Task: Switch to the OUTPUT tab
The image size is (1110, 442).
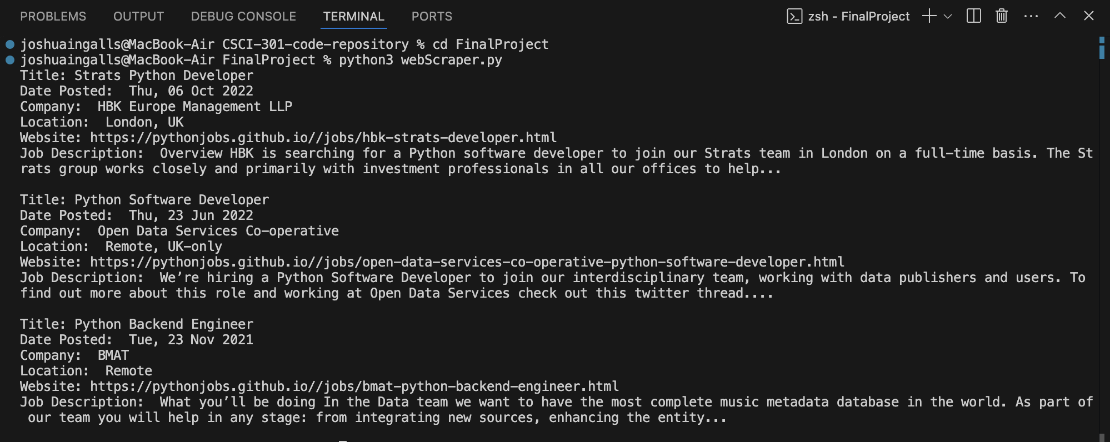Action: click(x=138, y=17)
